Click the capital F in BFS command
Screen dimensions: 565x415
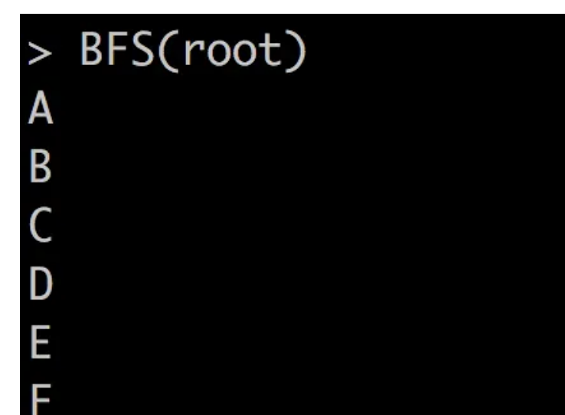[116, 49]
